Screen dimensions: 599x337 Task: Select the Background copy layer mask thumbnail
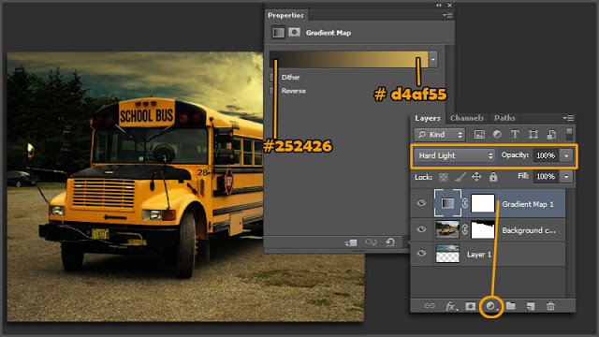point(483,229)
